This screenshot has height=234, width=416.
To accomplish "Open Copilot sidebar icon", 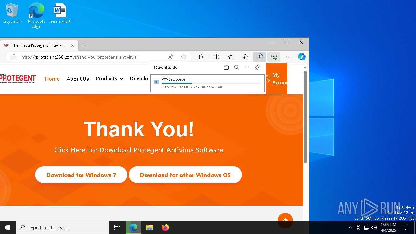I will (302, 57).
